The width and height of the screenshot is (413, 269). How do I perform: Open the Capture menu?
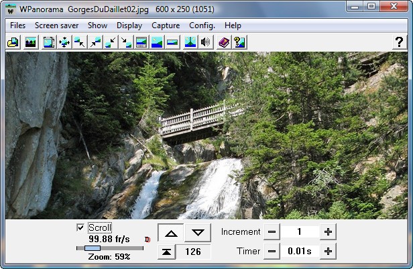(x=166, y=25)
